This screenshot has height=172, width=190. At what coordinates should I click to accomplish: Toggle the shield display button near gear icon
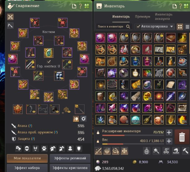76,119
